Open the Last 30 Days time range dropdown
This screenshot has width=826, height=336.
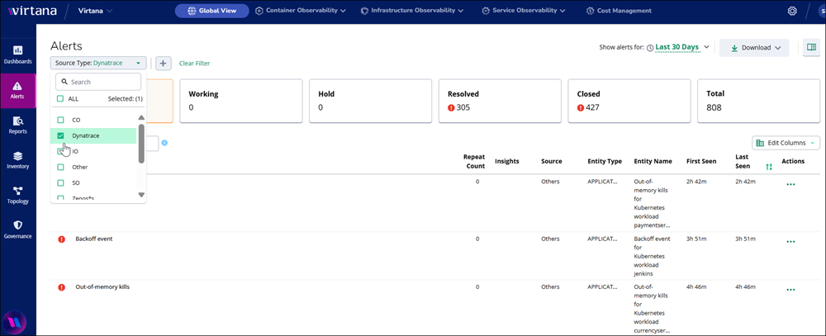[x=678, y=47]
